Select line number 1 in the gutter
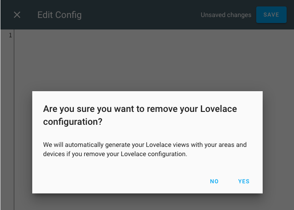 10,35
